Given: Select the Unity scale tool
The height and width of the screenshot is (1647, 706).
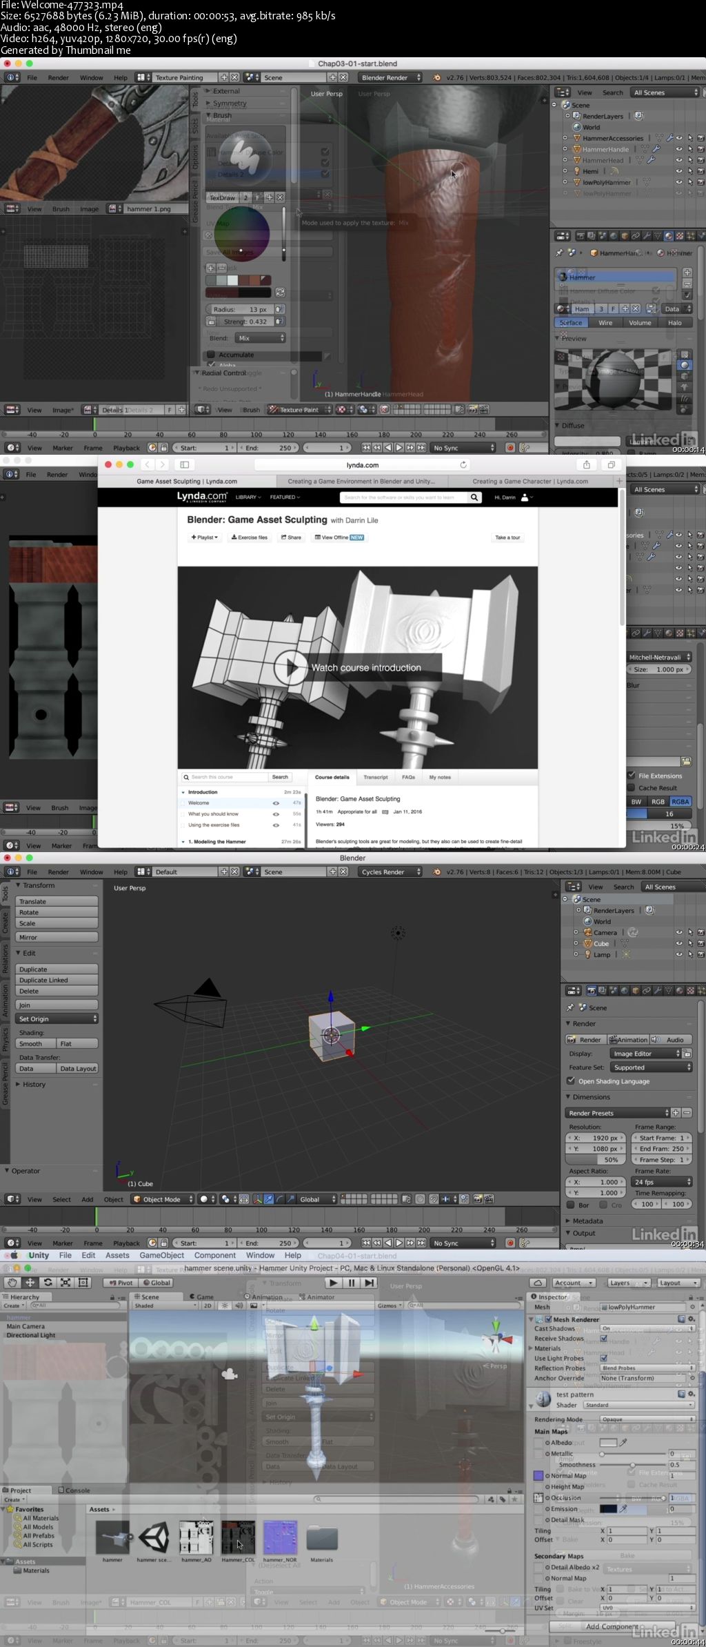Looking at the screenshot, I should click(65, 1283).
